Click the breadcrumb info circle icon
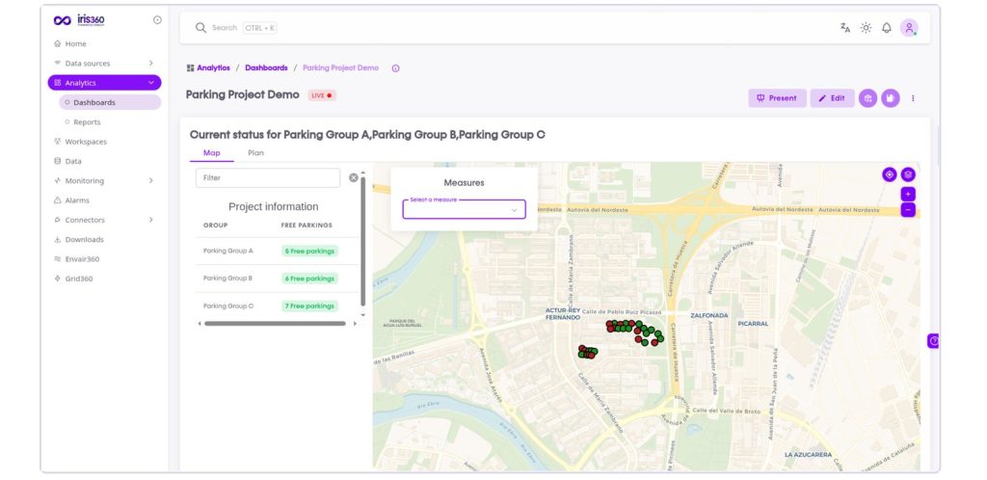The height and width of the screenshot is (480, 987). coord(395,68)
